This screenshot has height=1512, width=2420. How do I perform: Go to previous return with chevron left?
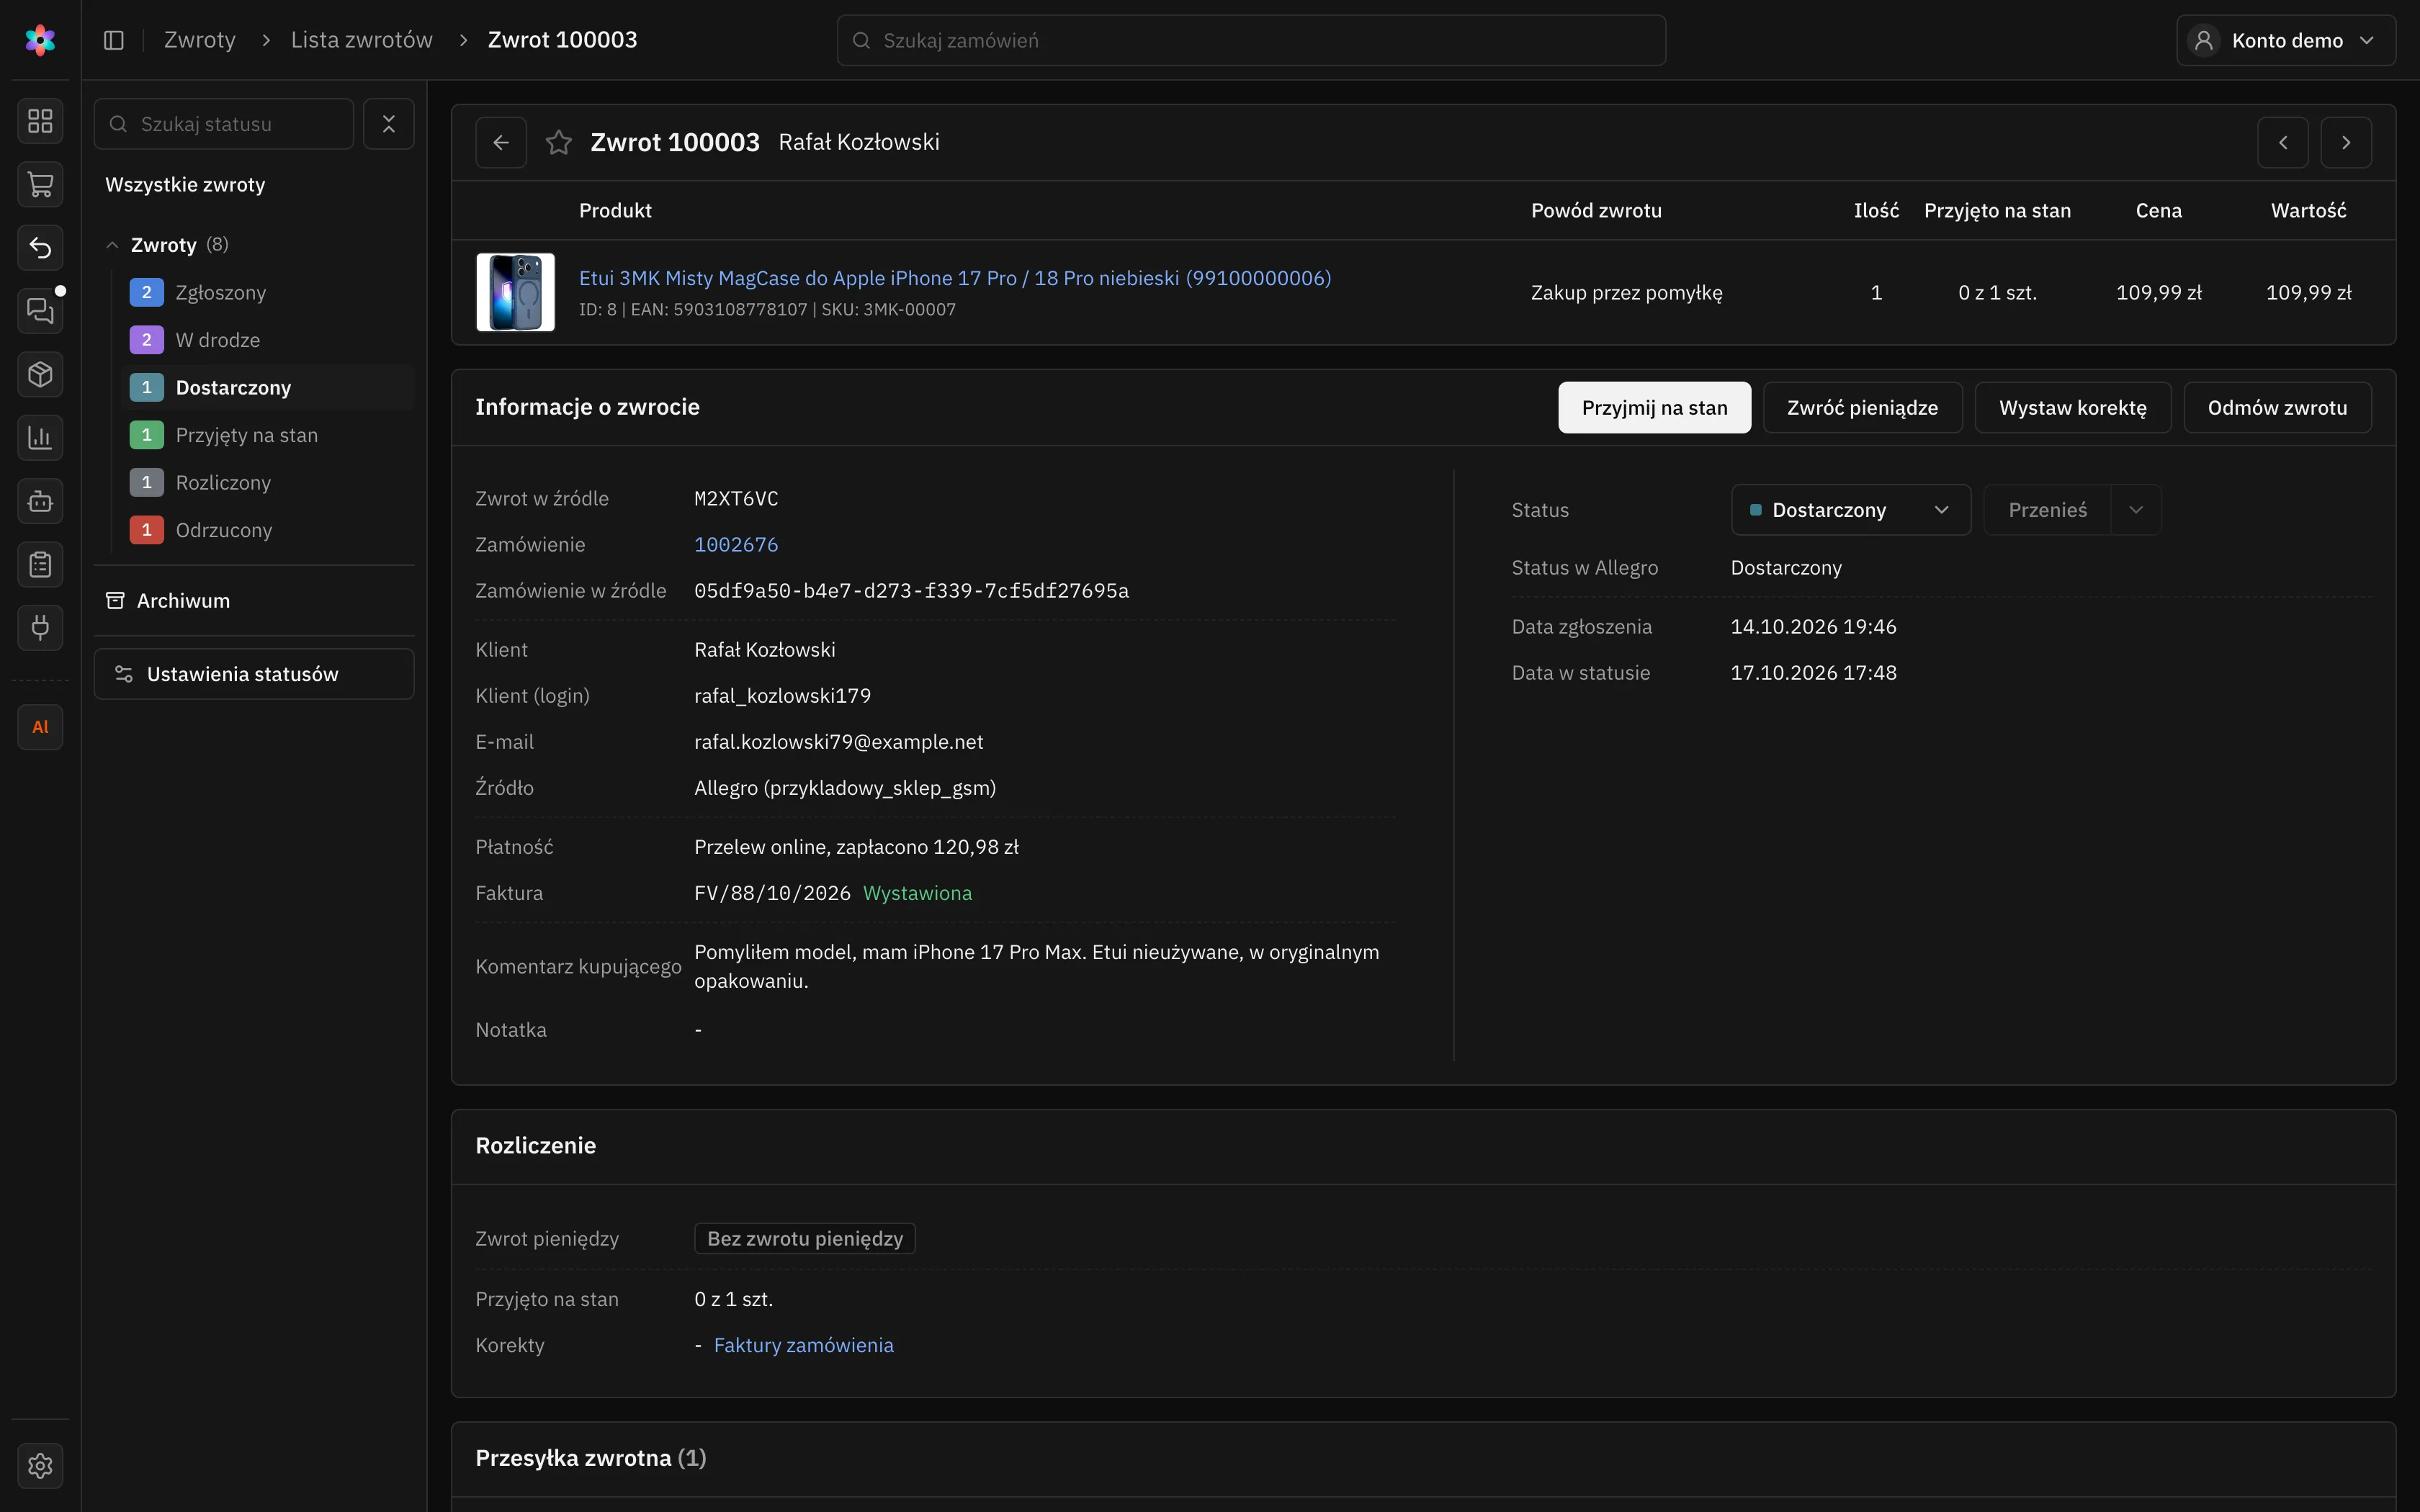(2283, 142)
